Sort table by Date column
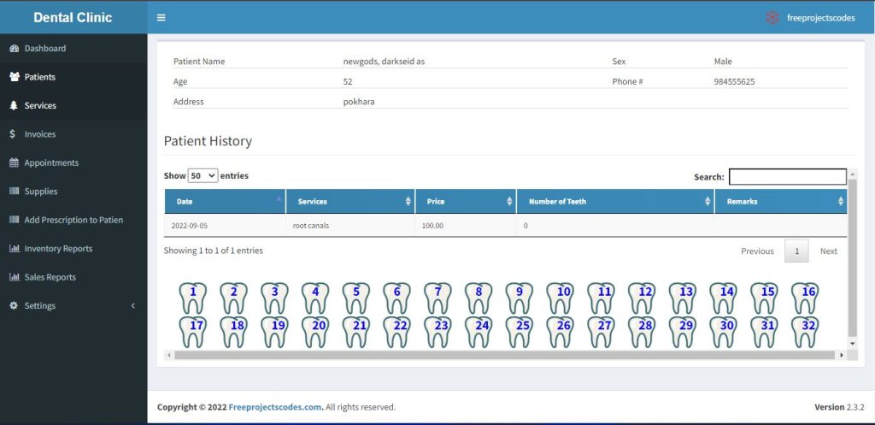This screenshot has height=425, width=875. [225, 202]
